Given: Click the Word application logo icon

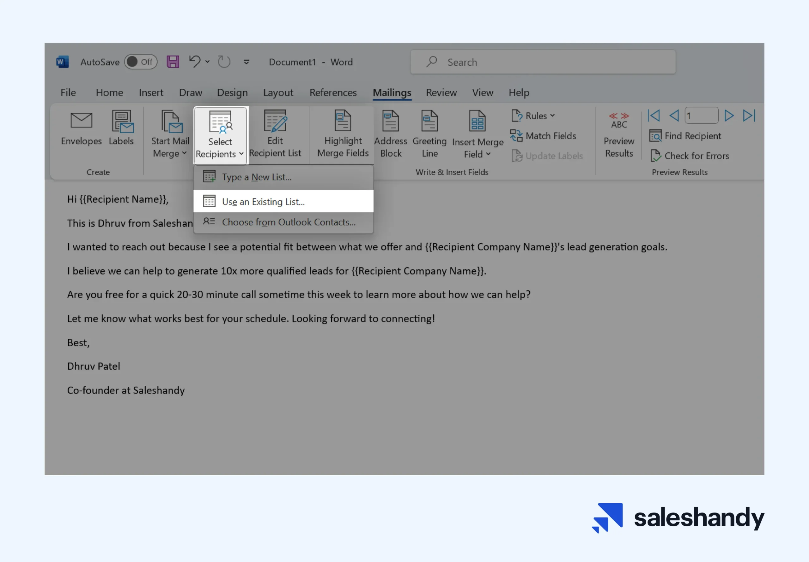Looking at the screenshot, I should click(62, 62).
